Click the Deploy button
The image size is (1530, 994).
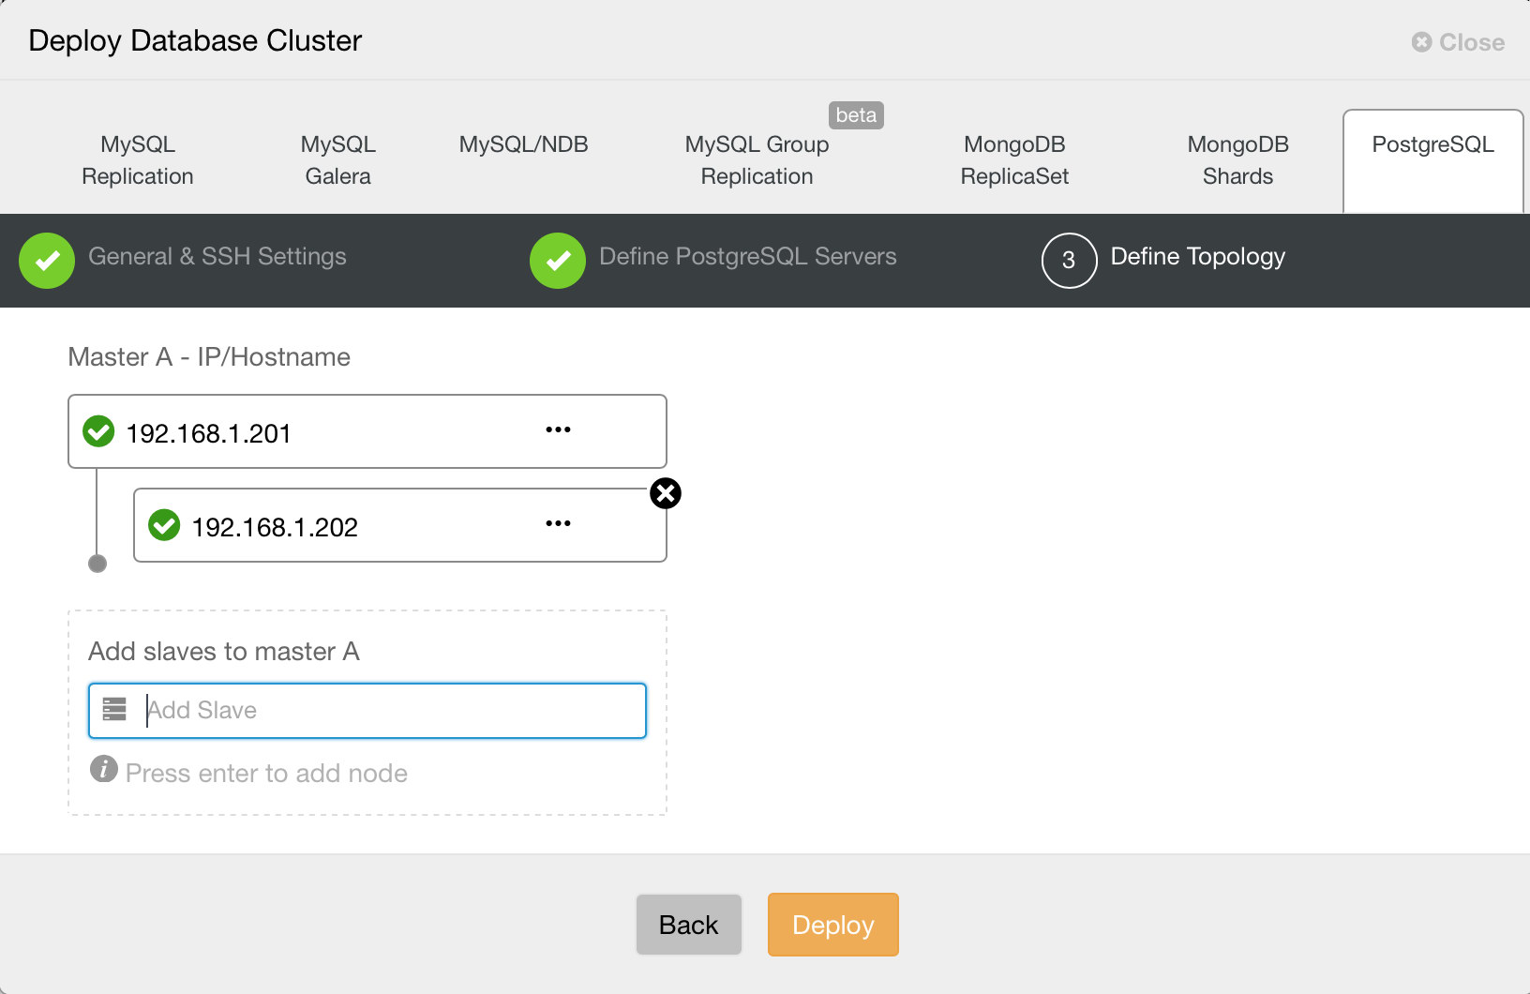833,925
